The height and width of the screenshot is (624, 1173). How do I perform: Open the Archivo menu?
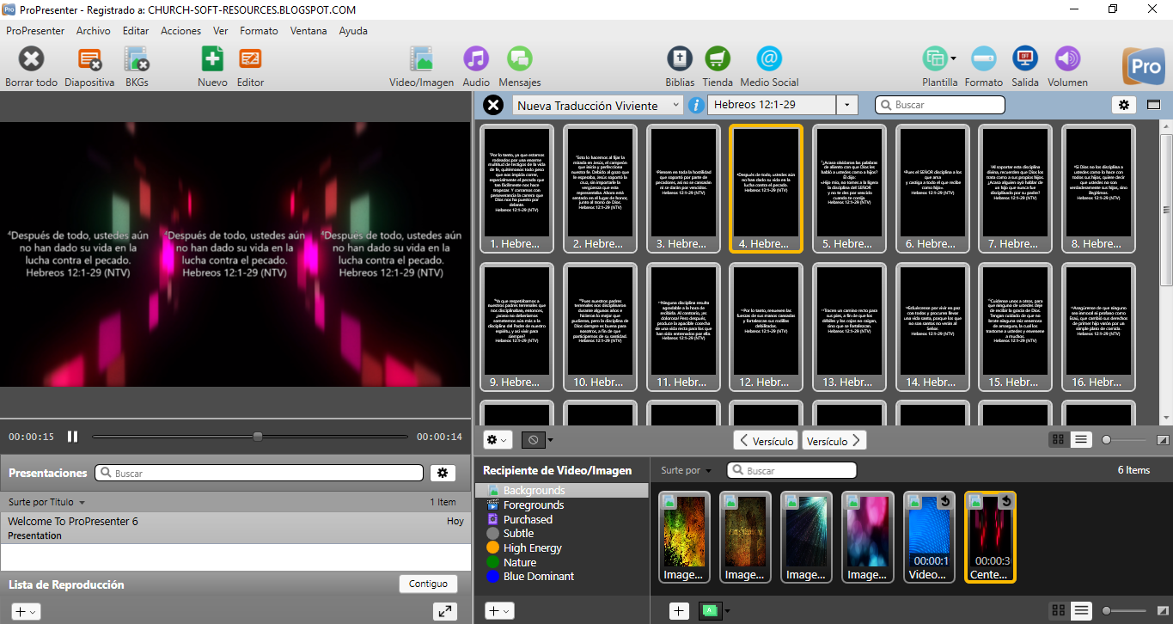(x=93, y=30)
